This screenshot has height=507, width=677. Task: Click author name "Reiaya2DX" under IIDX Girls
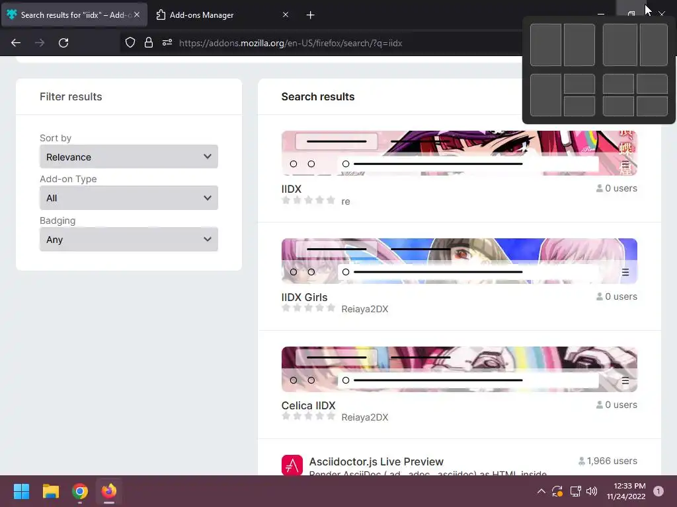(x=365, y=309)
